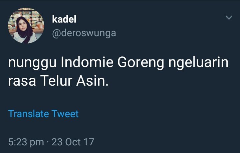
Task: Click the 23 Oct 17 date
Action: [73, 142]
